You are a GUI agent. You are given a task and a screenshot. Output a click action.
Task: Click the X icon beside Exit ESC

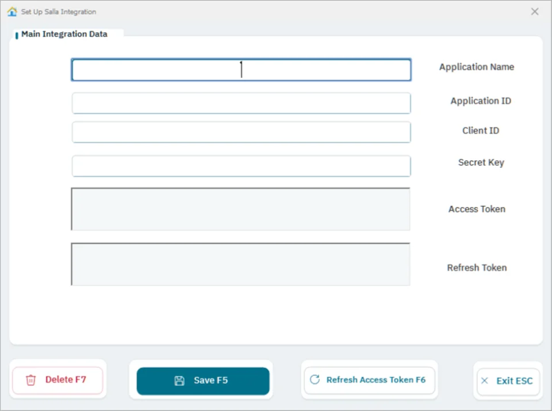484,381
